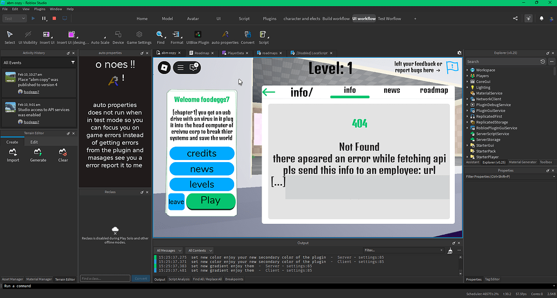Open the Insert UI tool
557x298 pixels.
pos(46,37)
